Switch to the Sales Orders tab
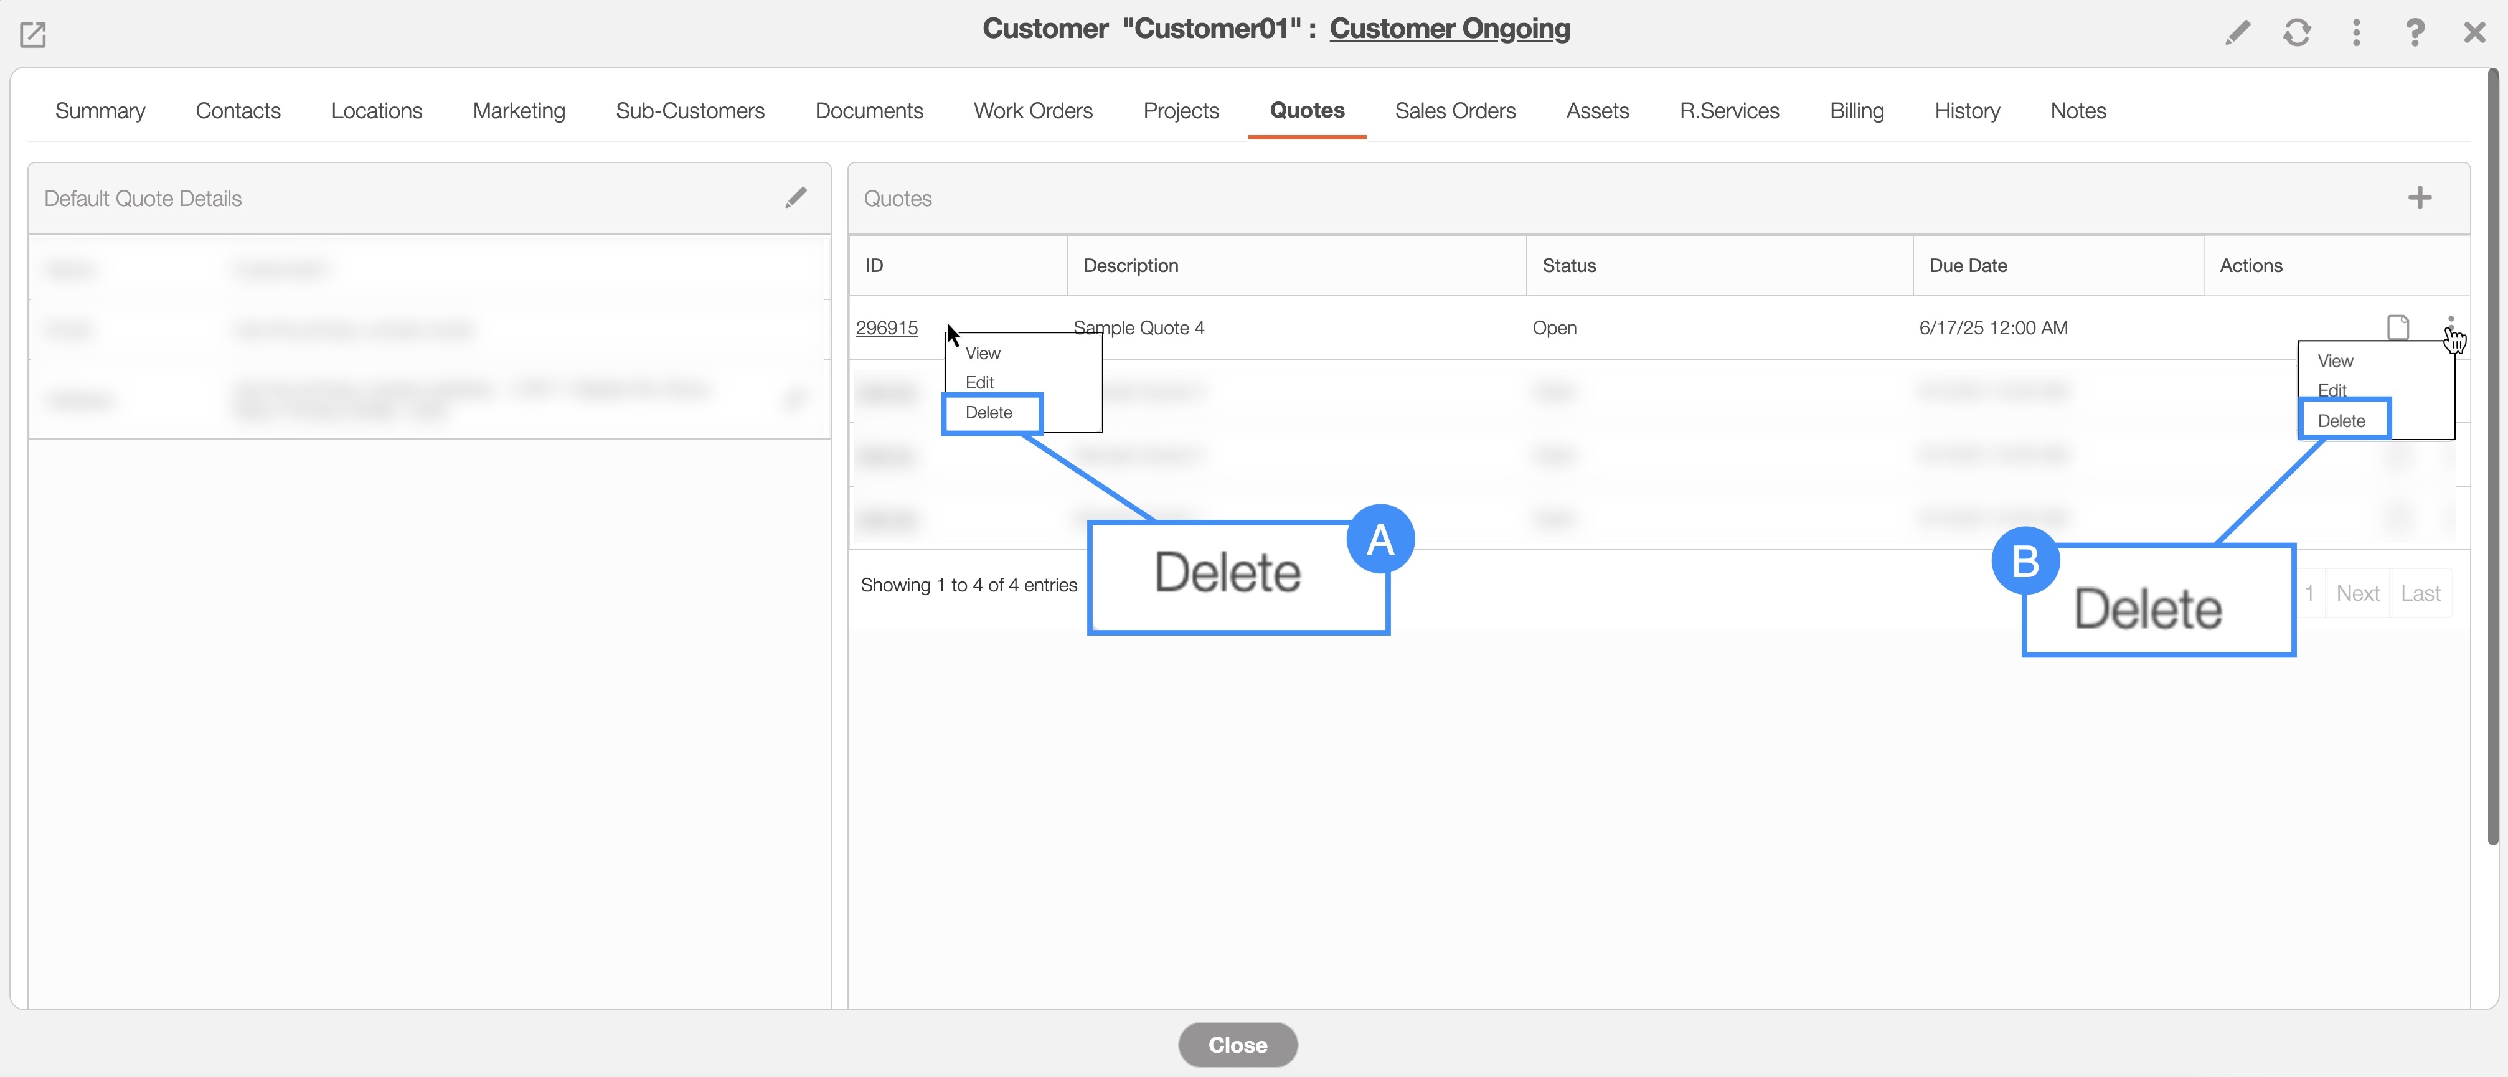This screenshot has height=1077, width=2508. tap(1454, 111)
